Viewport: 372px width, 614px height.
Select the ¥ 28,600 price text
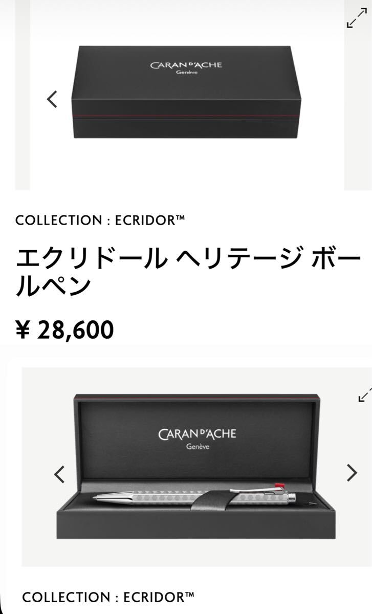(x=64, y=330)
